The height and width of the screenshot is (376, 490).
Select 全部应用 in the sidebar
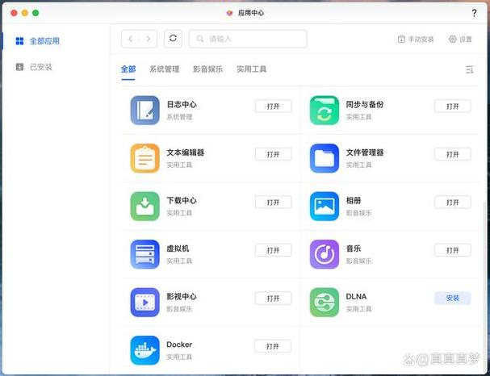pyautogui.click(x=37, y=41)
